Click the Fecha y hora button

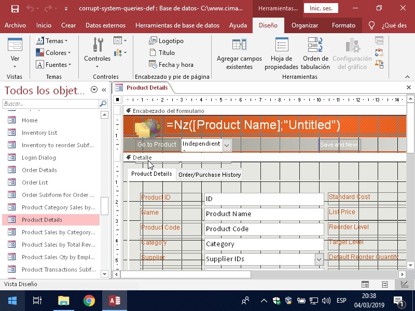tap(171, 65)
